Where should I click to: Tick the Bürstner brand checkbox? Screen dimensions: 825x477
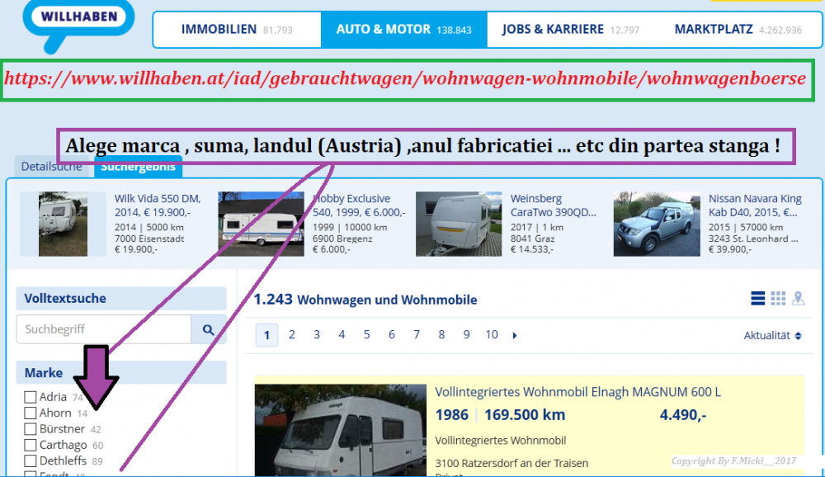(31, 429)
